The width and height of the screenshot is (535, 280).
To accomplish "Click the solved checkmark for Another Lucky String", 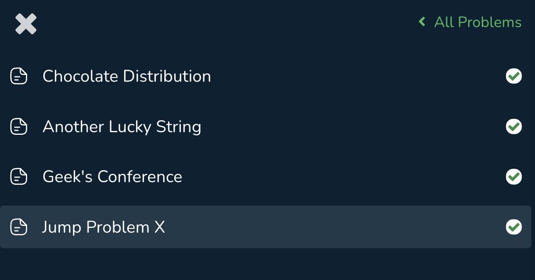I will pos(514,126).
